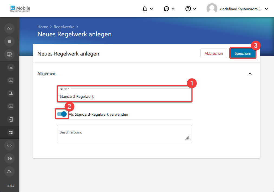The width and height of the screenshot is (274, 192).
Task: Open the dashboard speedometer icon in sidebar
Action: 9,28
